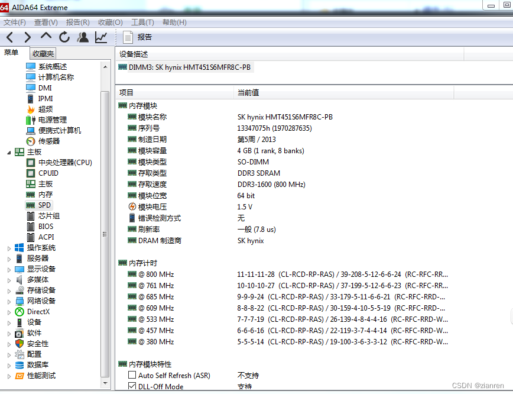The image size is (513, 394).
Task: Open the user icon in the toolbar
Action: [x=83, y=37]
